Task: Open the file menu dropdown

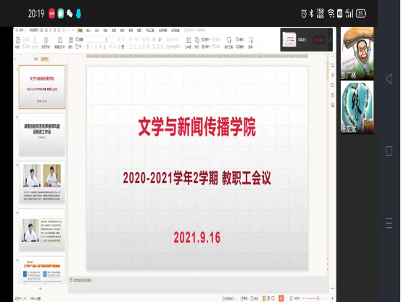Action: click(x=20, y=30)
